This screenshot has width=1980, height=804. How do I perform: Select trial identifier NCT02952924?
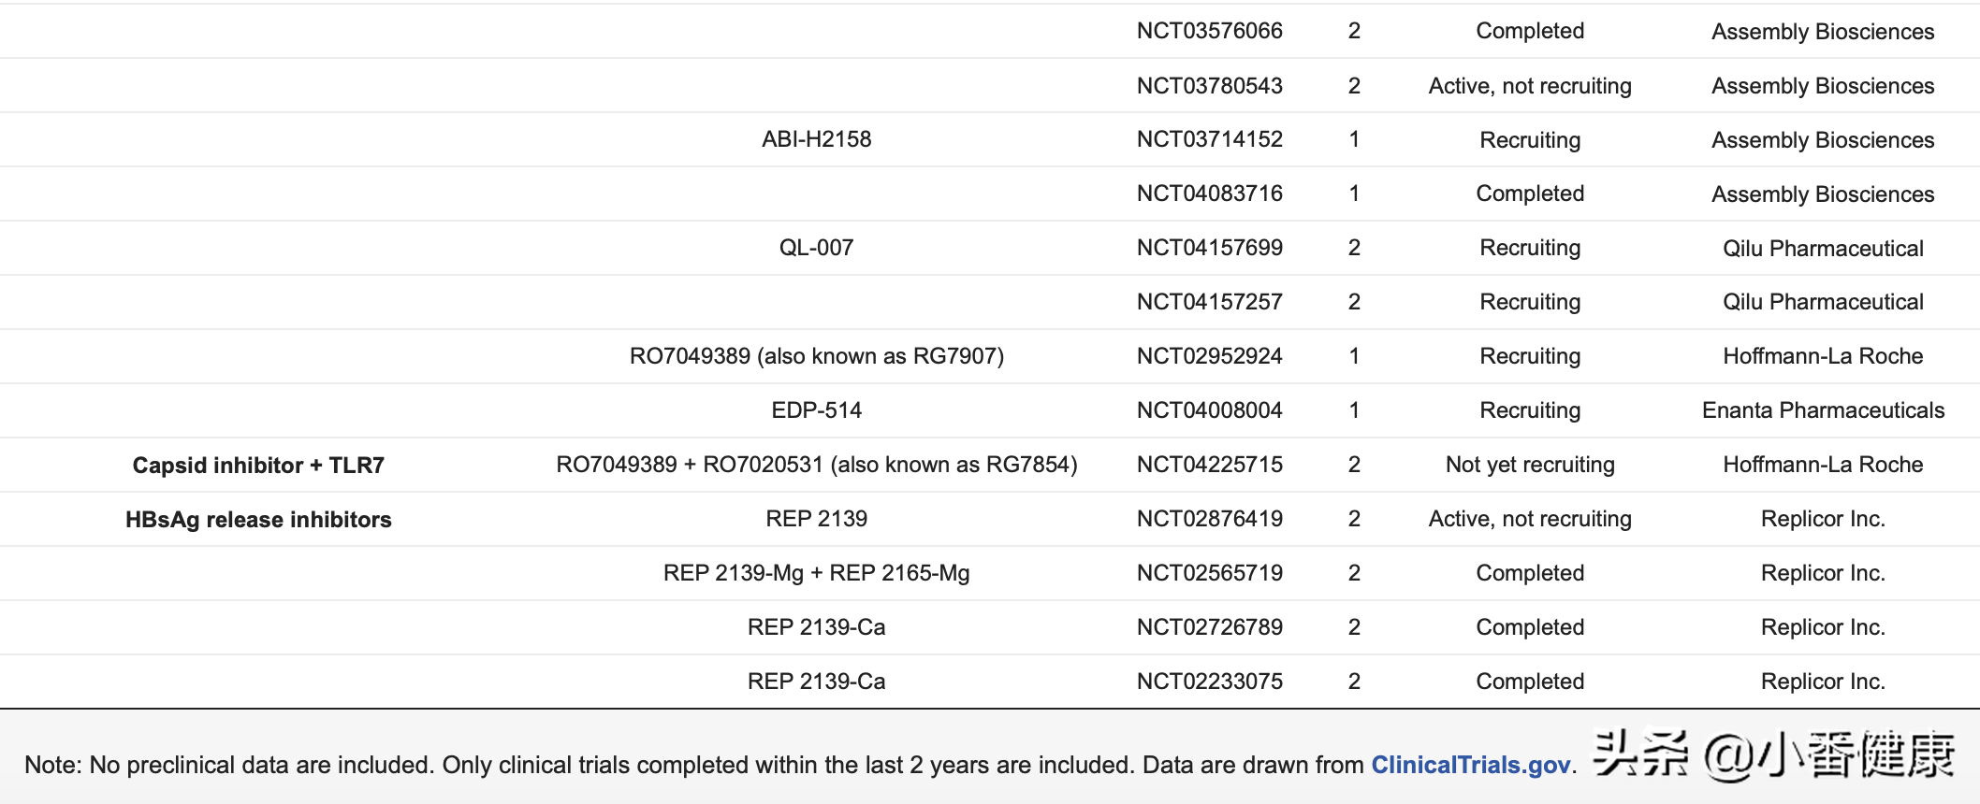1209,356
